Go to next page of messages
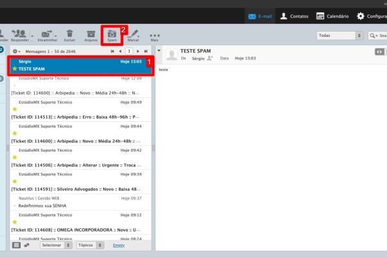The image size is (387, 258). click(x=138, y=52)
